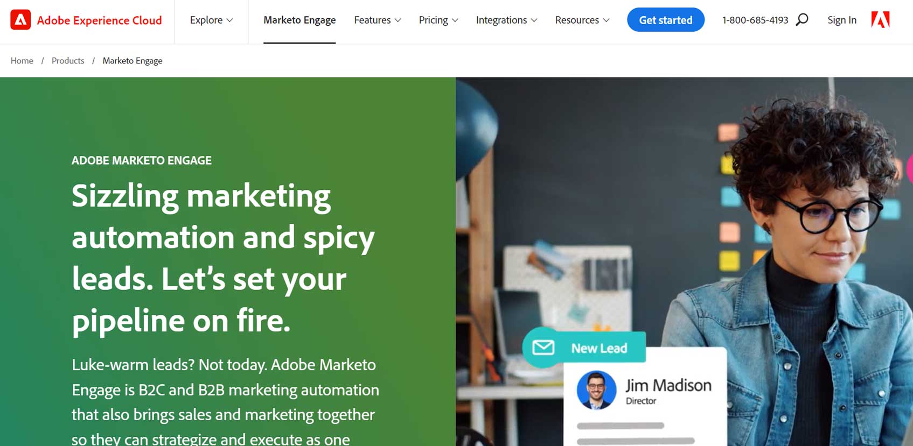Click the red Adobe logo icon at top left

click(20, 20)
